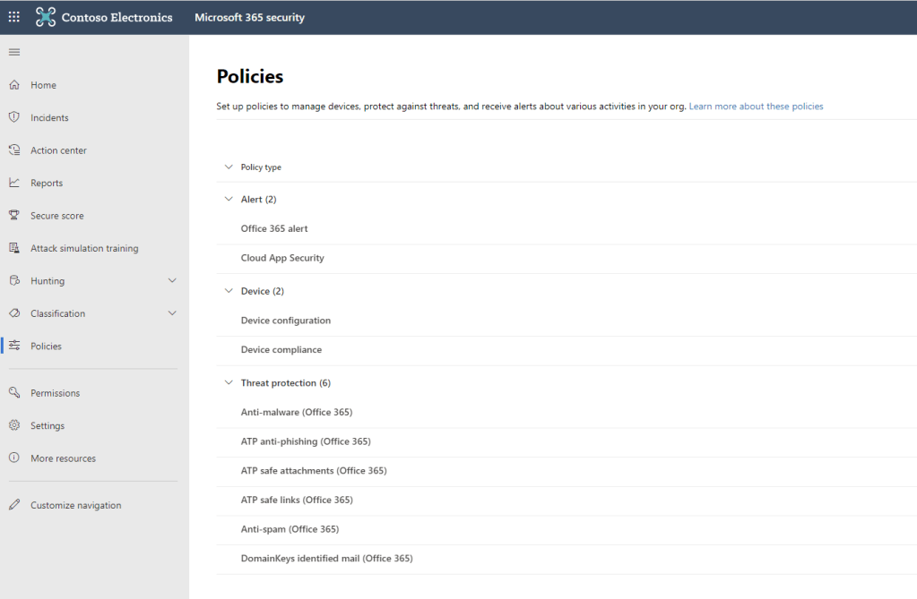Image resolution: width=917 pixels, height=599 pixels.
Task: Collapse the Device (2) group chevron
Action: [229, 291]
